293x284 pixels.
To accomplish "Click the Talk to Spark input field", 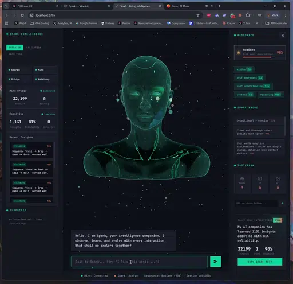I will [139, 262].
